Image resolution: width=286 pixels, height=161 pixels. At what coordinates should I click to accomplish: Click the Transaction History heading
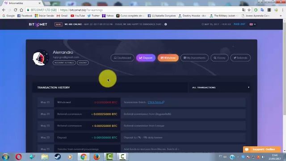[x=54, y=88]
